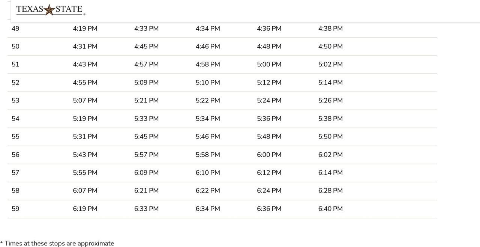Click the 5:50 PM time cell
Viewport: 480px width, 247px height.
point(330,137)
